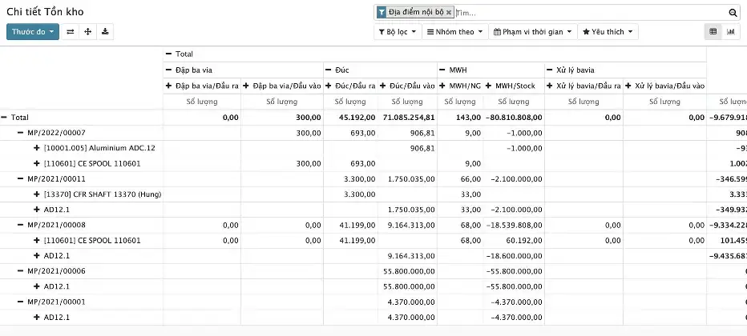Remove the Địa điểm nội bộ filter

pos(449,13)
